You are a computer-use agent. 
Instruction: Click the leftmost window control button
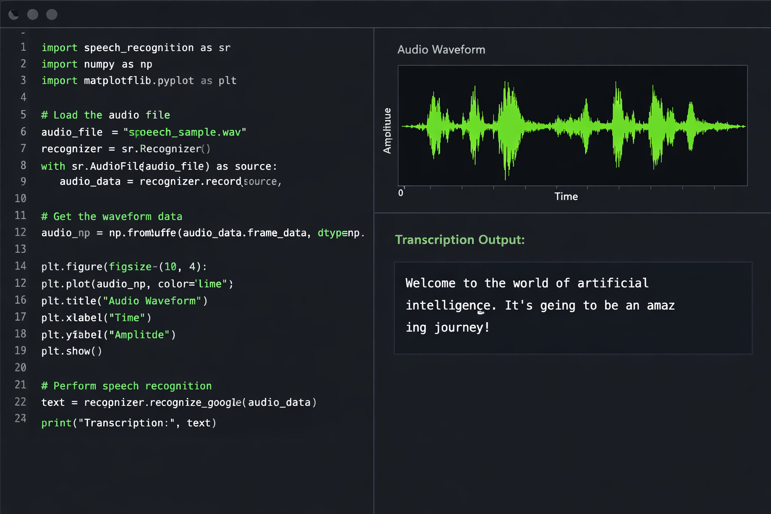pos(14,15)
